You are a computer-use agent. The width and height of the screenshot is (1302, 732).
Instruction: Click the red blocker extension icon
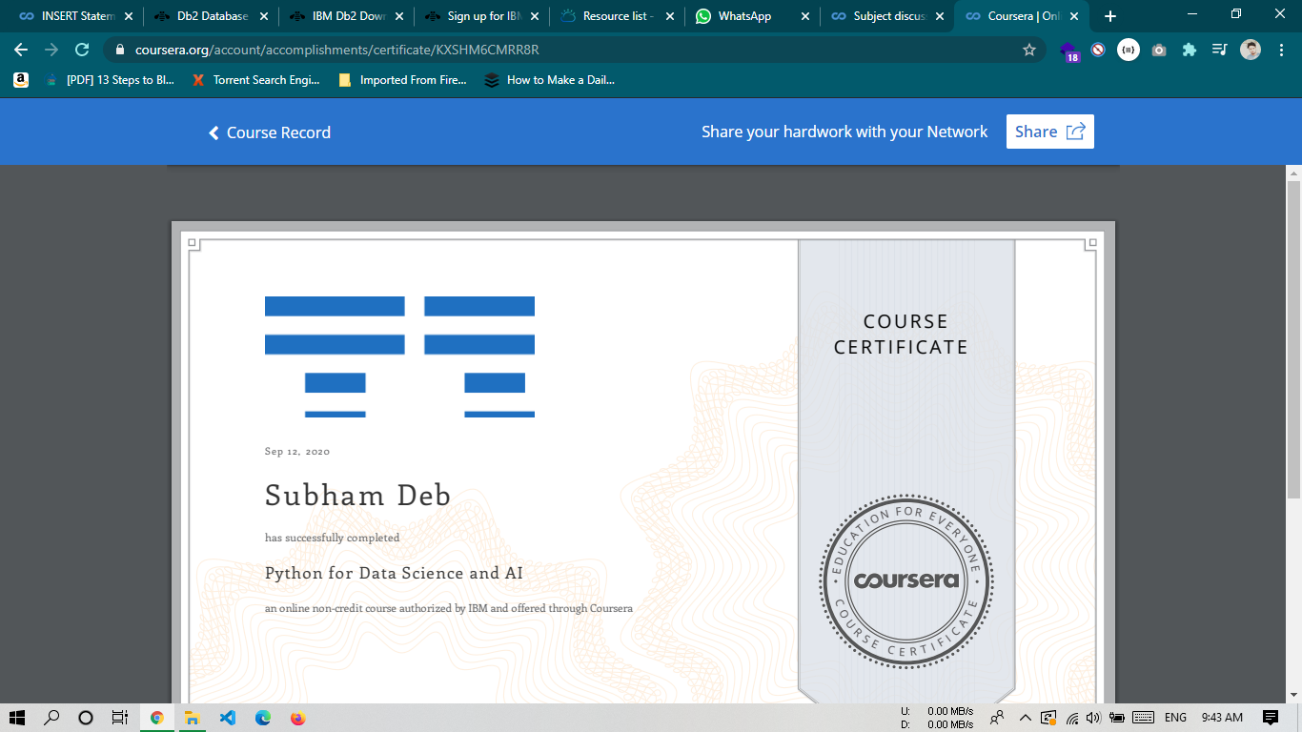click(x=1098, y=50)
